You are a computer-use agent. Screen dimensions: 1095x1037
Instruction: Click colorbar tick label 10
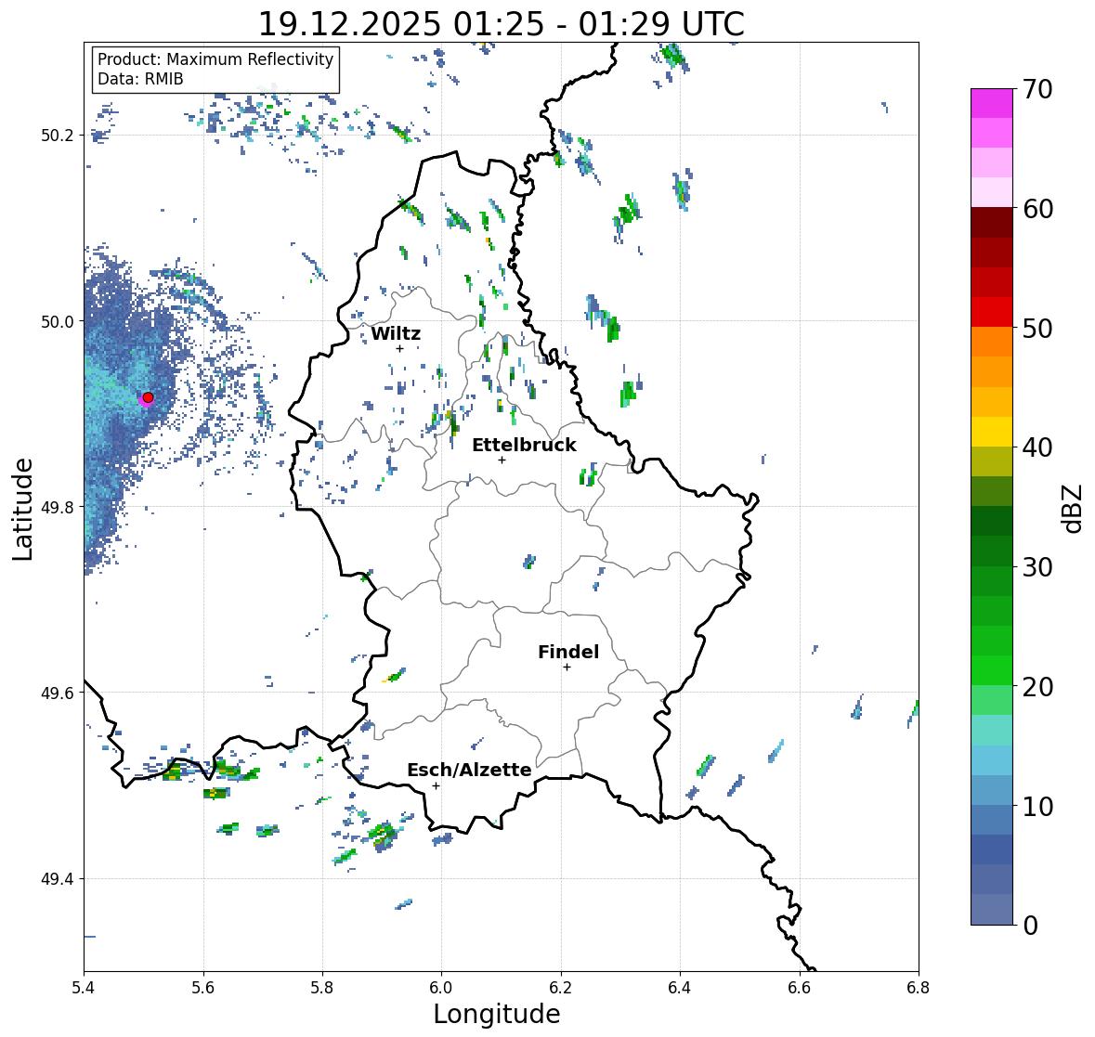[1037, 806]
